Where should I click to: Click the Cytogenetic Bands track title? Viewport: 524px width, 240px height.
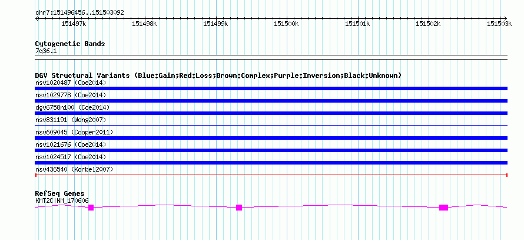pyautogui.click(x=70, y=44)
